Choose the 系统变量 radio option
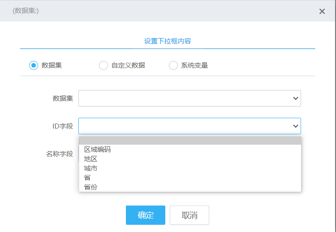Screen dimensions: 336x232 (x=173, y=65)
